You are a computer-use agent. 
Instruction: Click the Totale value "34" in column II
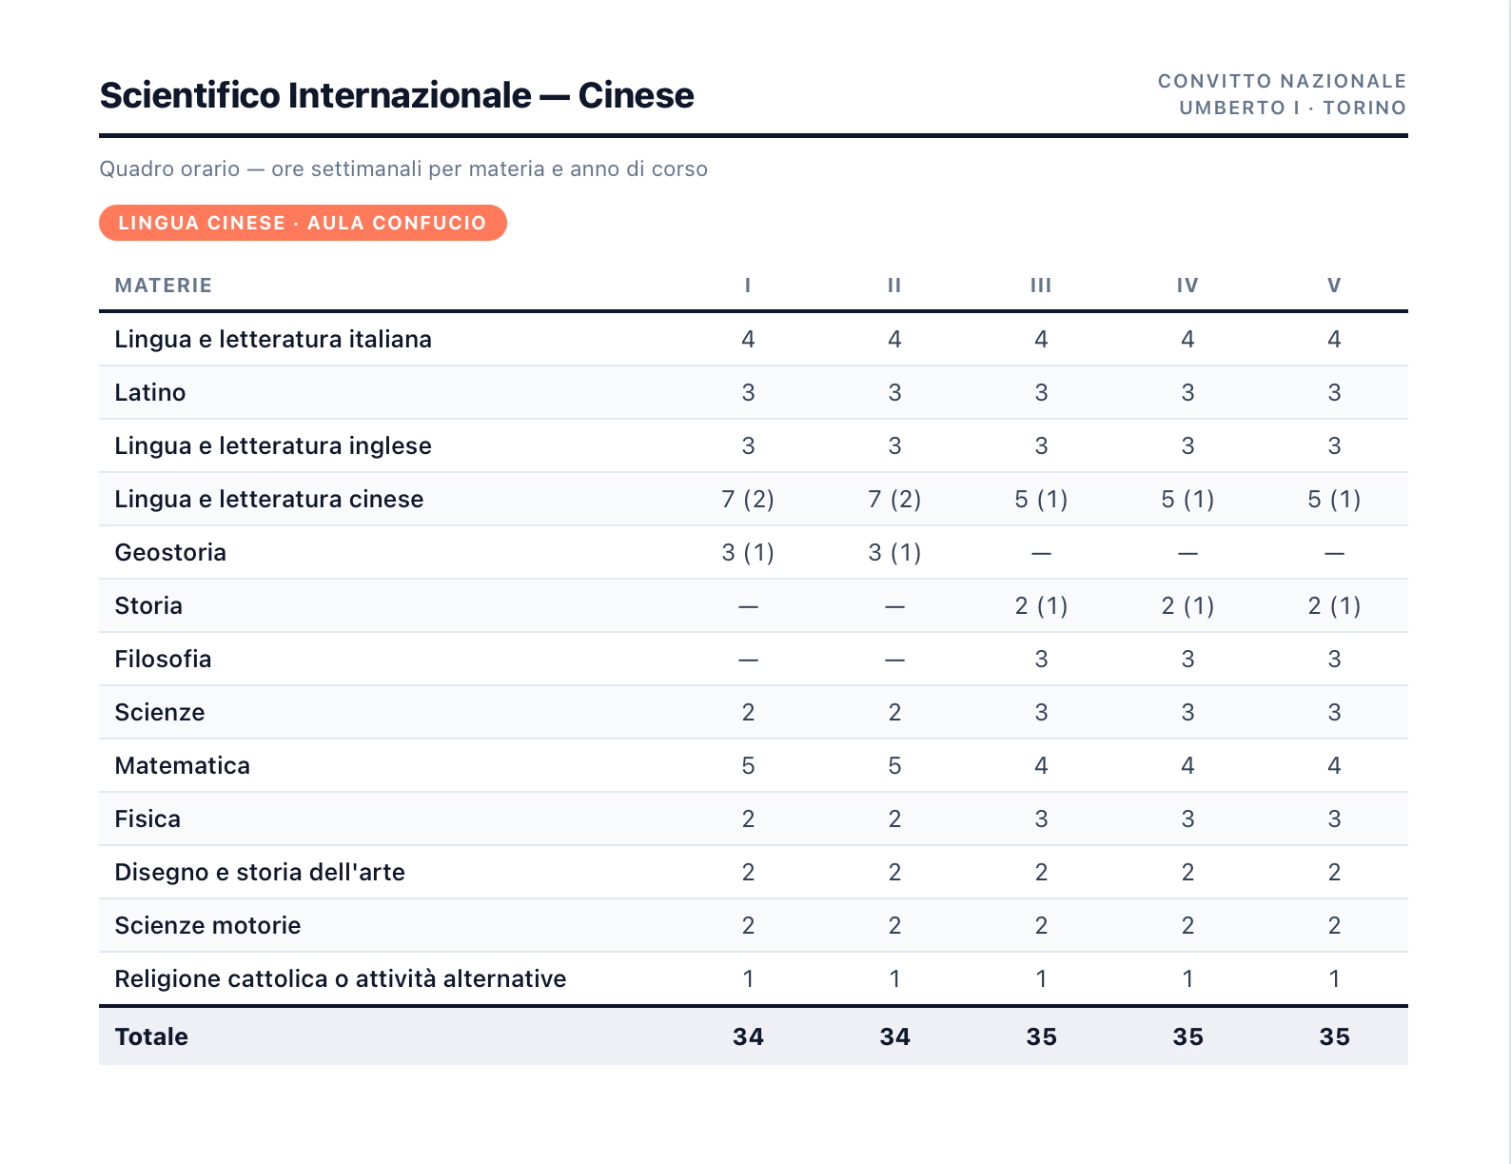(894, 1036)
